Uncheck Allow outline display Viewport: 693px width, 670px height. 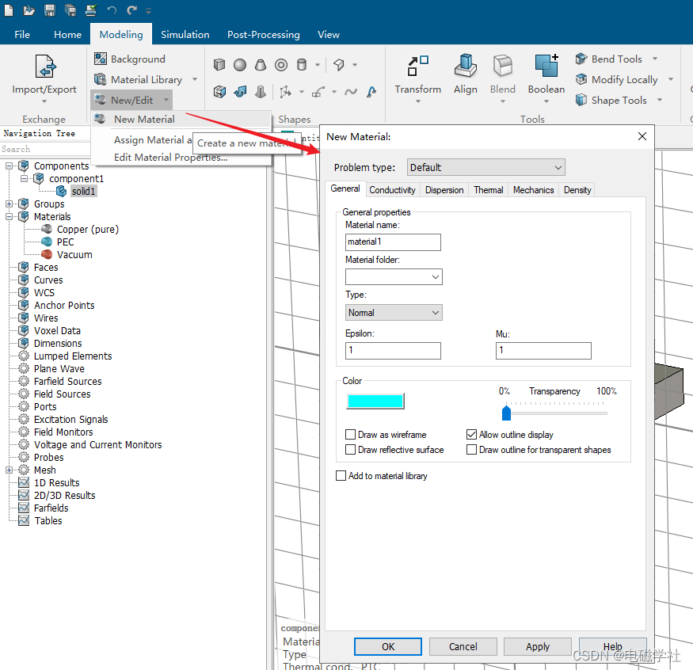(471, 435)
